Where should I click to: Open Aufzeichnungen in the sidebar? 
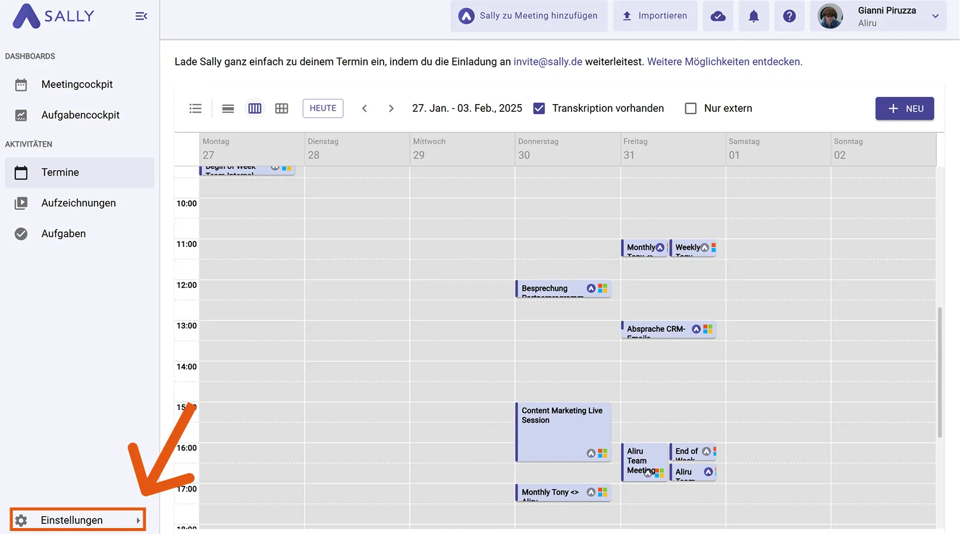(x=80, y=203)
